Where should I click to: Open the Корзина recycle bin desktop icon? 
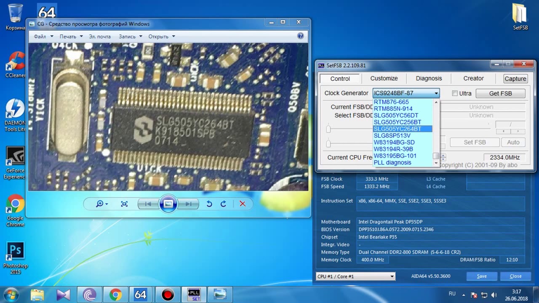[x=15, y=17]
